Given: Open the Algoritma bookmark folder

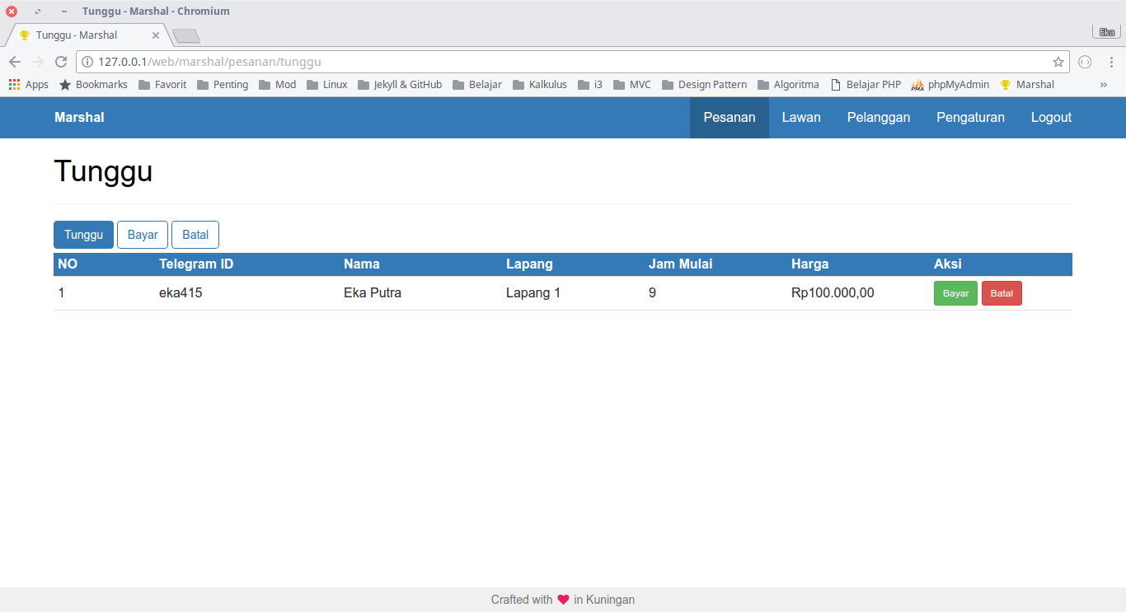Looking at the screenshot, I should [x=789, y=85].
